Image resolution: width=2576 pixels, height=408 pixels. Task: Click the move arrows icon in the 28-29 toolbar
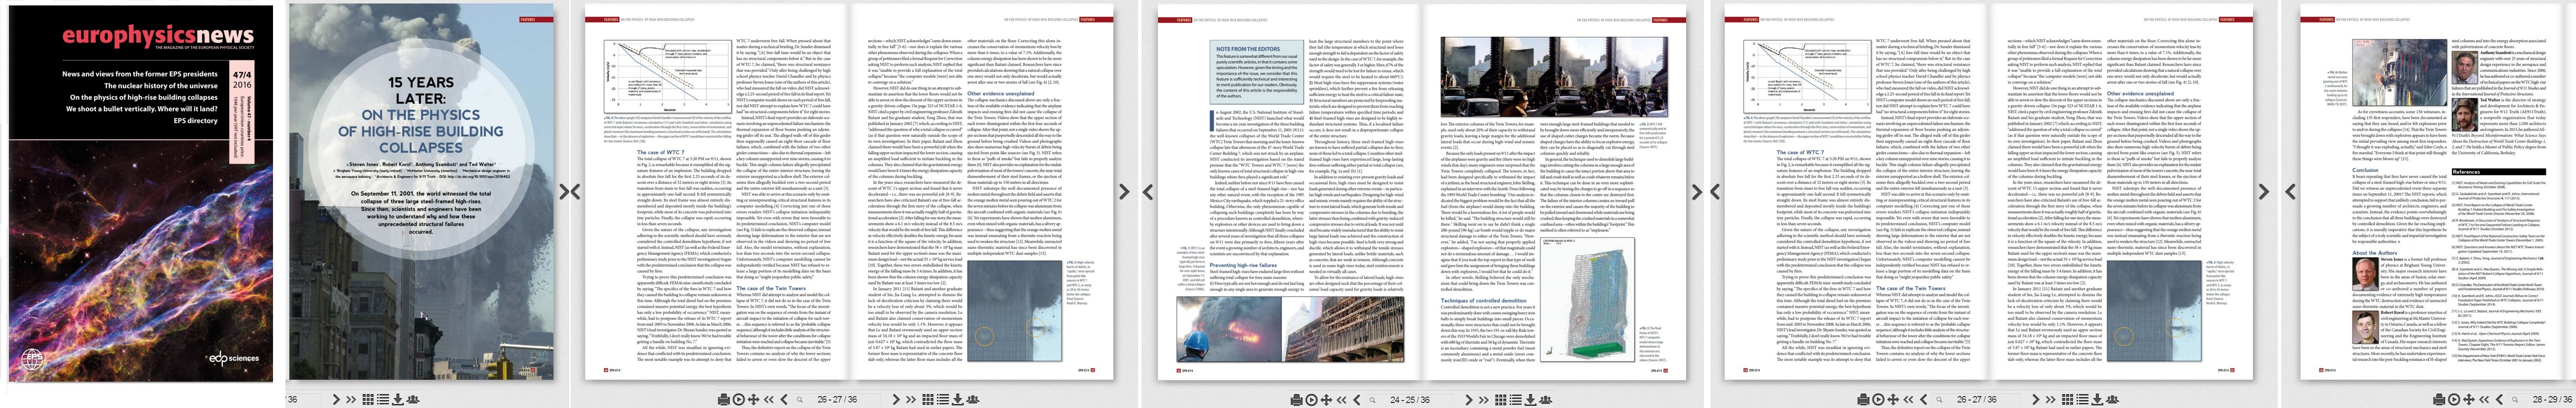(2469, 400)
